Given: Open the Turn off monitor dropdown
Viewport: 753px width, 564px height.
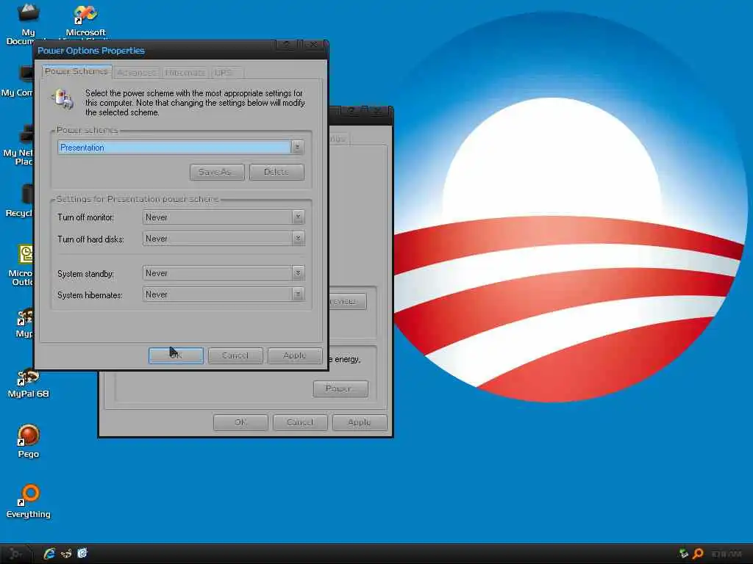Looking at the screenshot, I should [x=298, y=217].
